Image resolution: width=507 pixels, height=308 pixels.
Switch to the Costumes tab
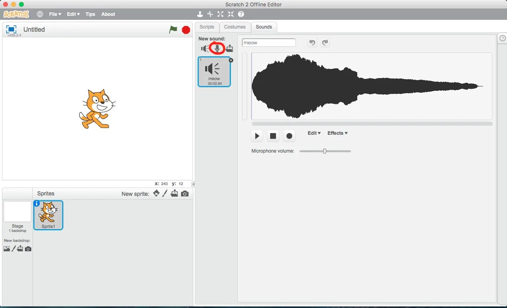click(x=235, y=27)
